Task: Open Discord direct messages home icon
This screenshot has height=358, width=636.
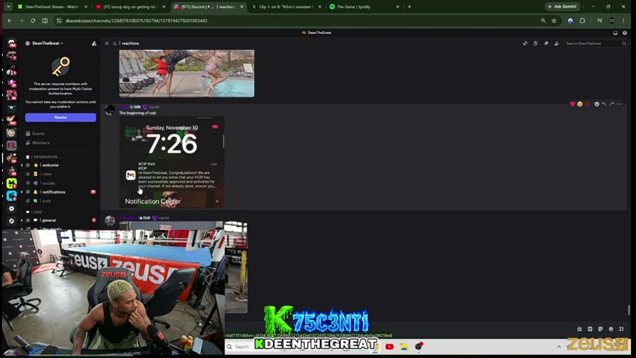Action: click(x=11, y=43)
